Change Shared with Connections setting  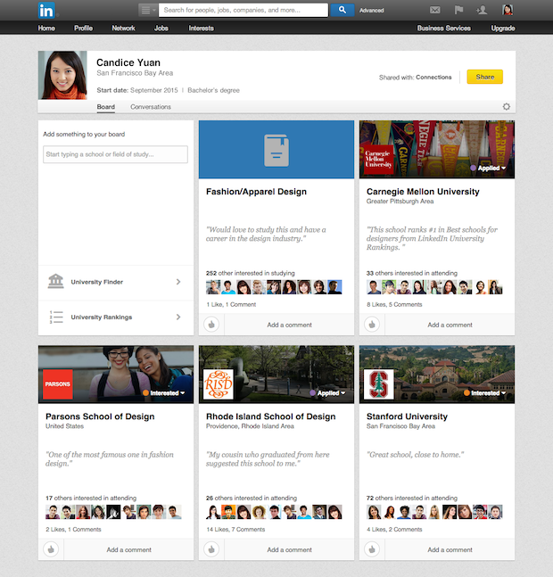click(433, 78)
